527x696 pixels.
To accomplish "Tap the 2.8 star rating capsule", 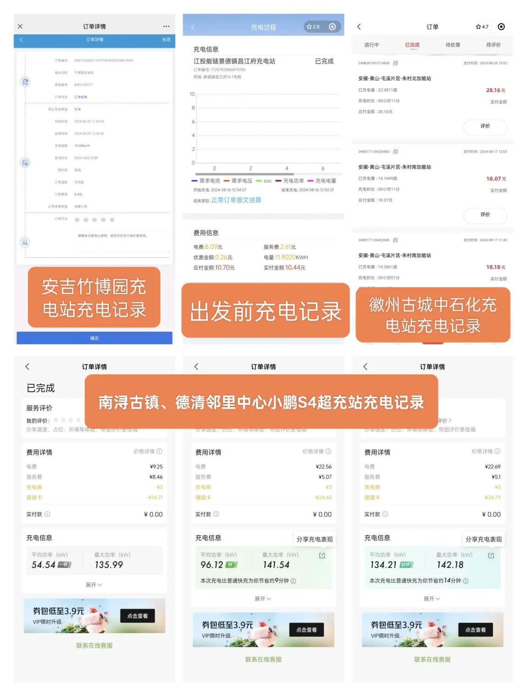I will point(313,27).
